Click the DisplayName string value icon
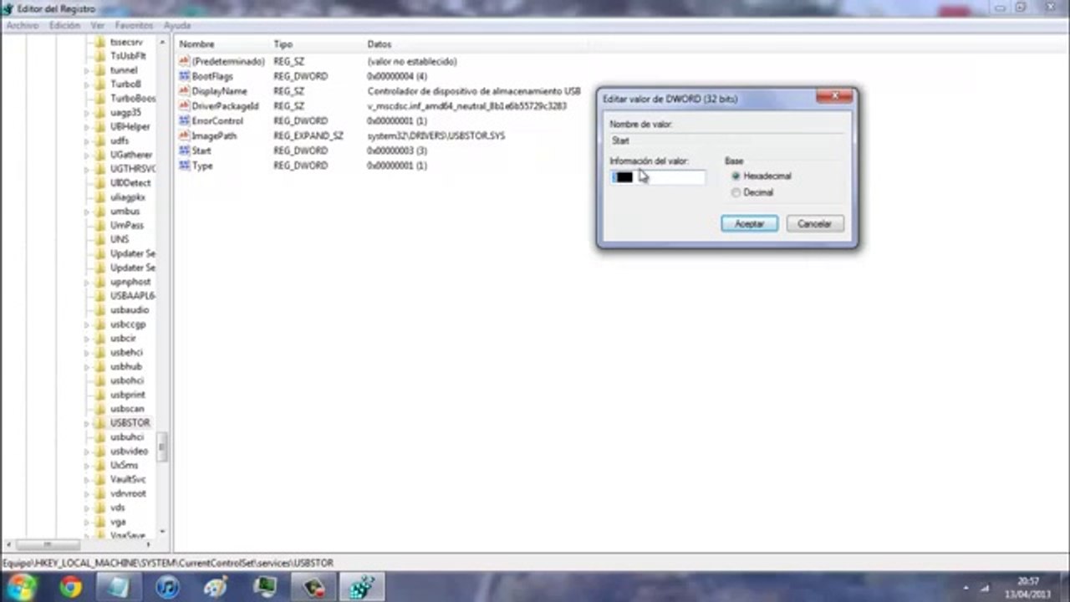The width and height of the screenshot is (1070, 602). tap(184, 91)
